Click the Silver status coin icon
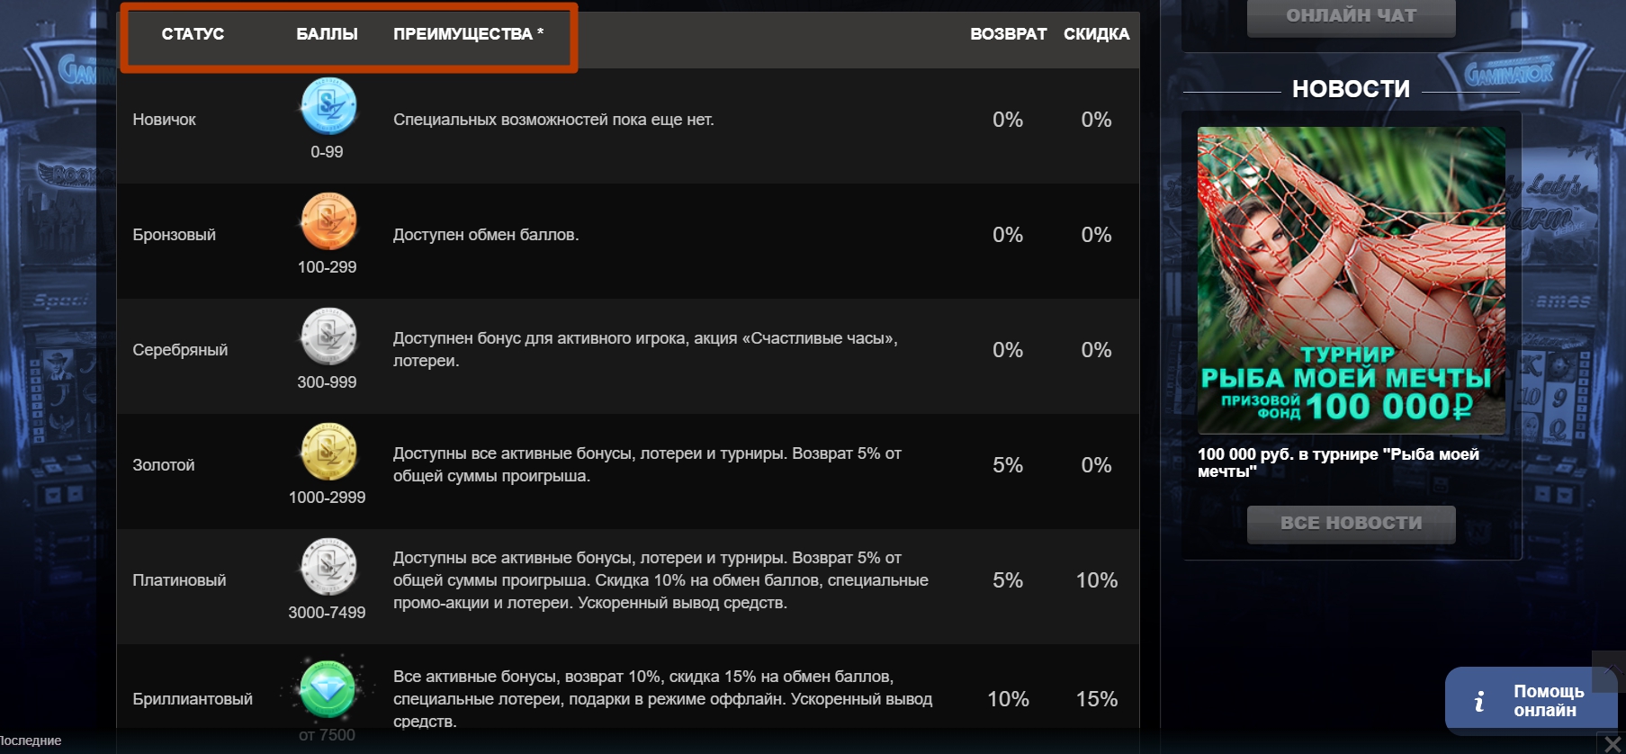 [x=328, y=337]
